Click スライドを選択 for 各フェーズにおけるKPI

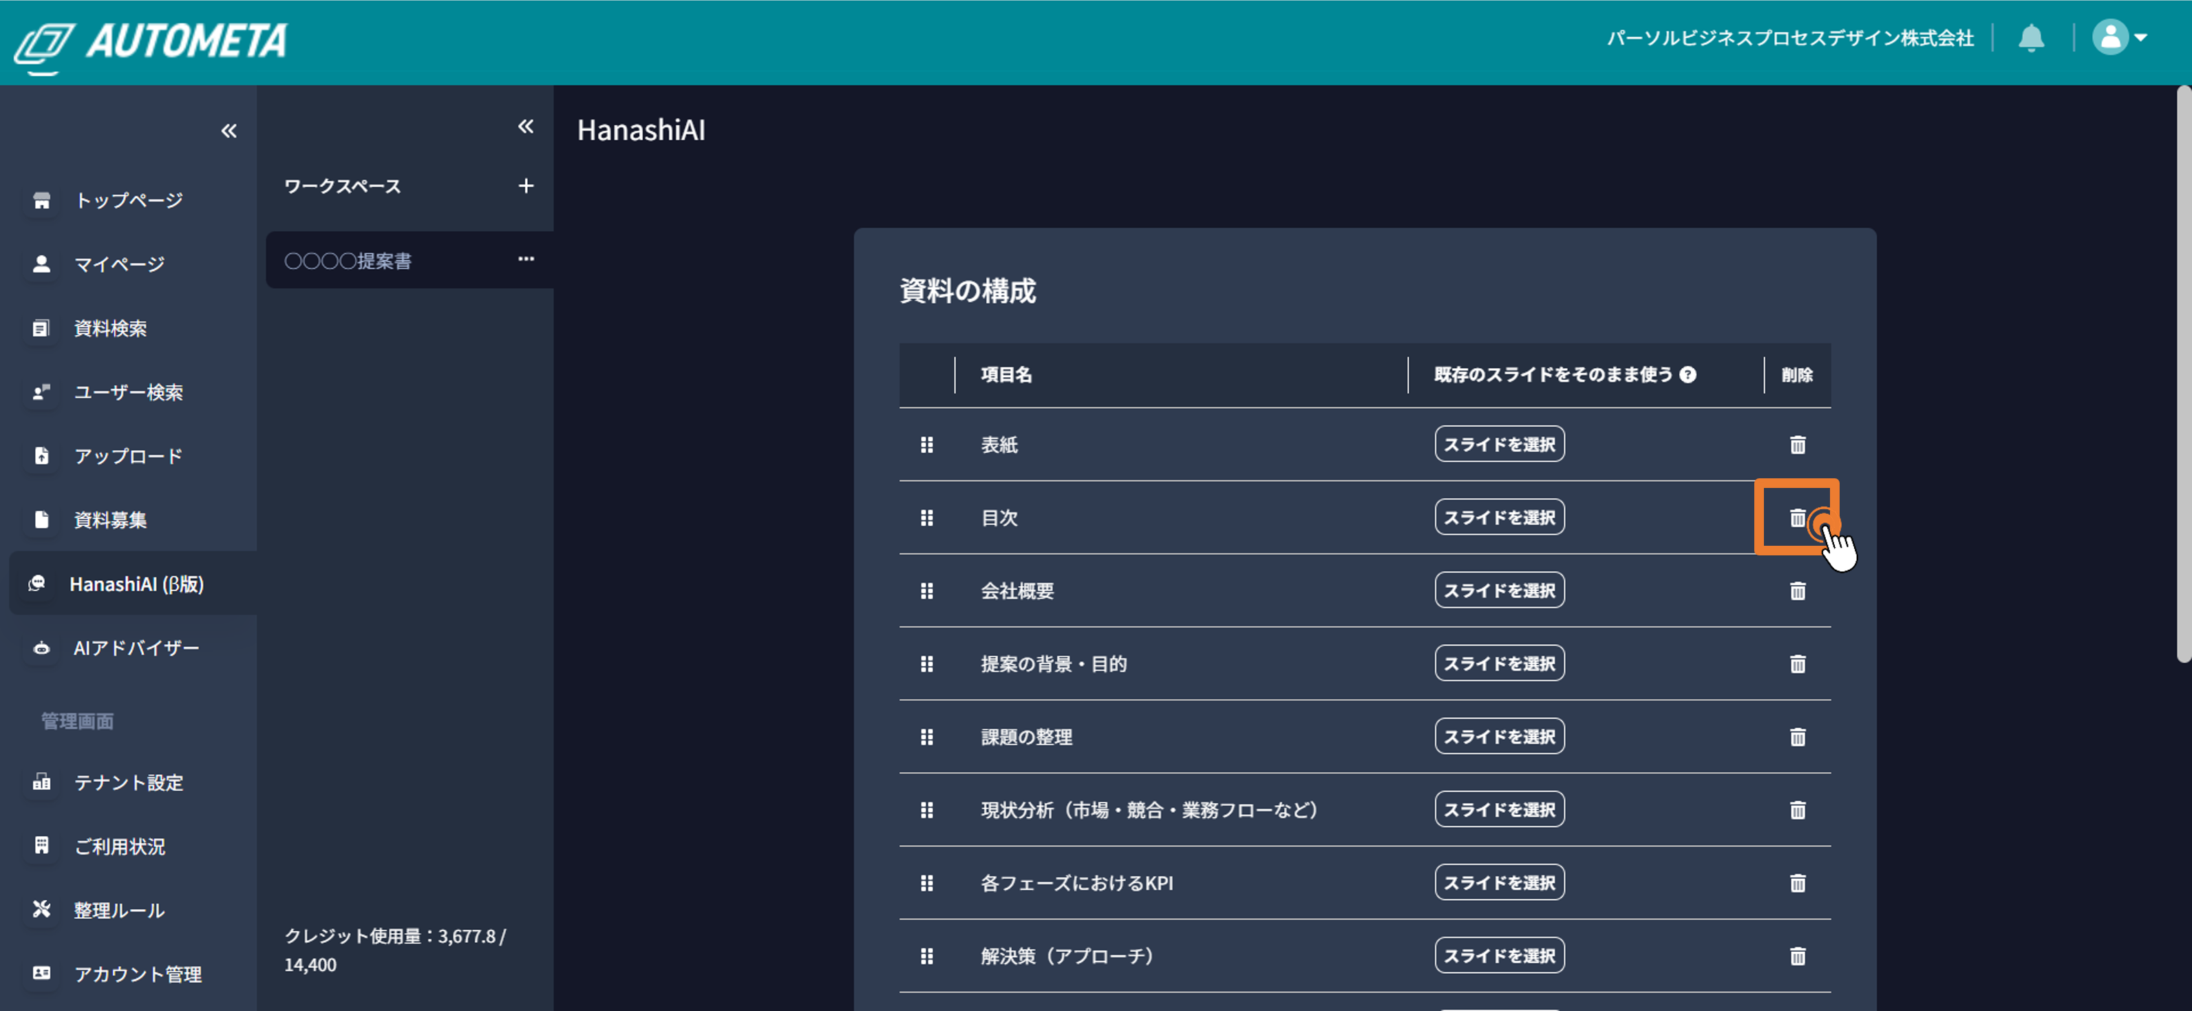[1500, 884]
